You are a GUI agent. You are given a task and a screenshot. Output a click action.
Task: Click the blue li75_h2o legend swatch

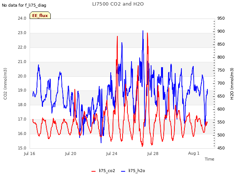click(123, 171)
